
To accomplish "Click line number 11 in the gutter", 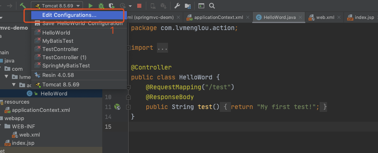I will pyautogui.click(x=108, y=107).
